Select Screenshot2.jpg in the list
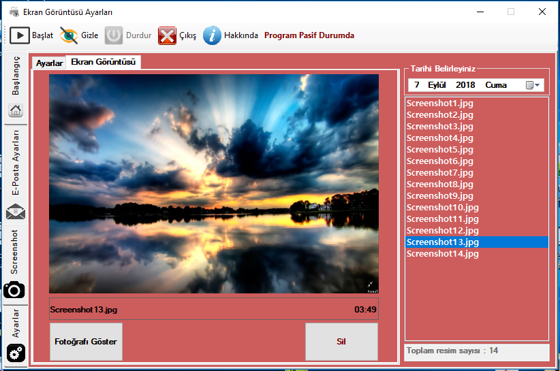This screenshot has width=560, height=371. (477, 114)
